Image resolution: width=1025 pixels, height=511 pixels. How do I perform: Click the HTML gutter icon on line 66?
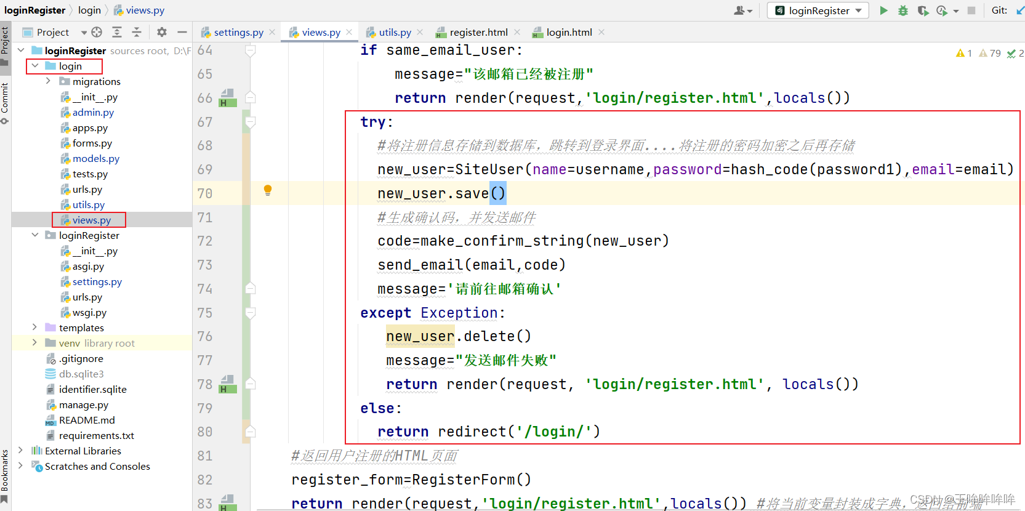coord(228,98)
